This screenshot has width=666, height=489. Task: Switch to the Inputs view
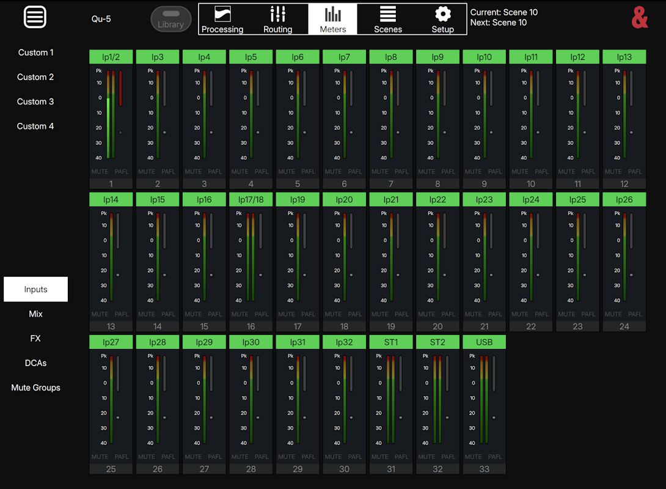click(x=35, y=289)
